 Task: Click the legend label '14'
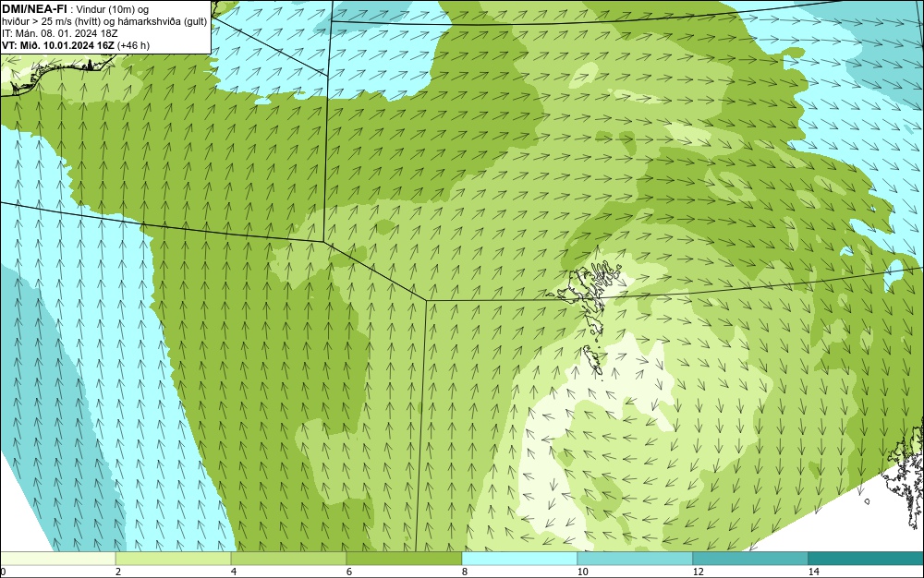(814, 572)
